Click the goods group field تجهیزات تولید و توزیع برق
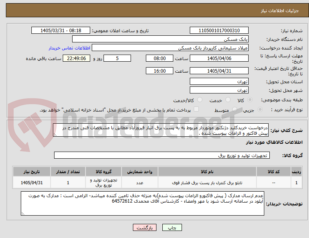 pyautogui.click(x=162, y=155)
